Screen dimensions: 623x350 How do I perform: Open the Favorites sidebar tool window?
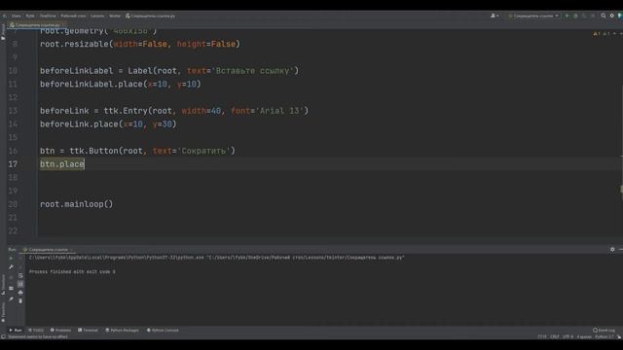(x=3, y=312)
